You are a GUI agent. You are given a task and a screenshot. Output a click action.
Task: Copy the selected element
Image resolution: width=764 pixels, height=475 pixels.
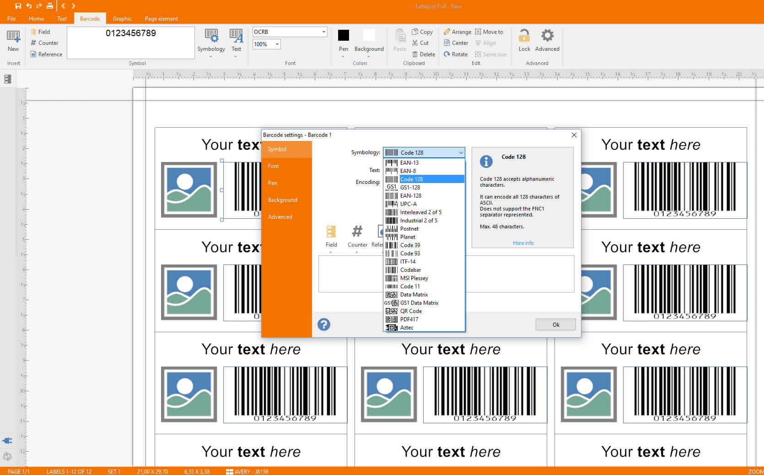tap(422, 32)
